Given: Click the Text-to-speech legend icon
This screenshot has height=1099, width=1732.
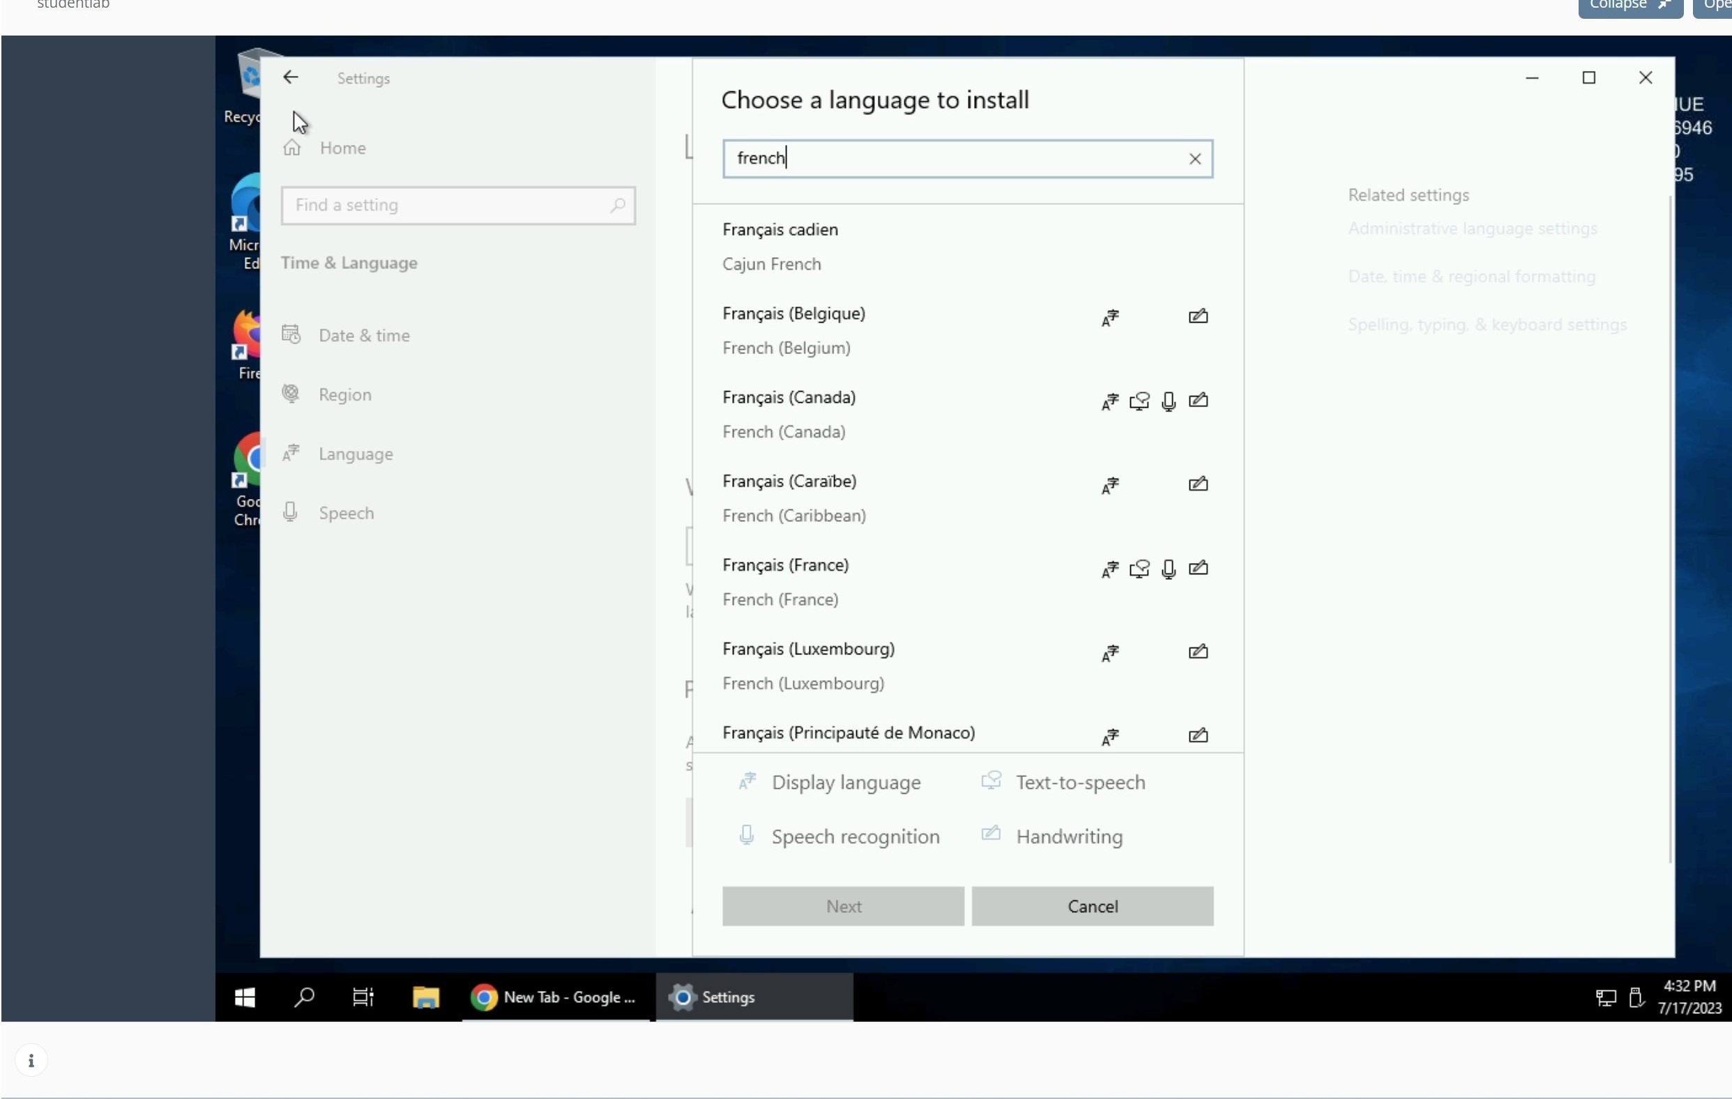Looking at the screenshot, I should coord(991,781).
